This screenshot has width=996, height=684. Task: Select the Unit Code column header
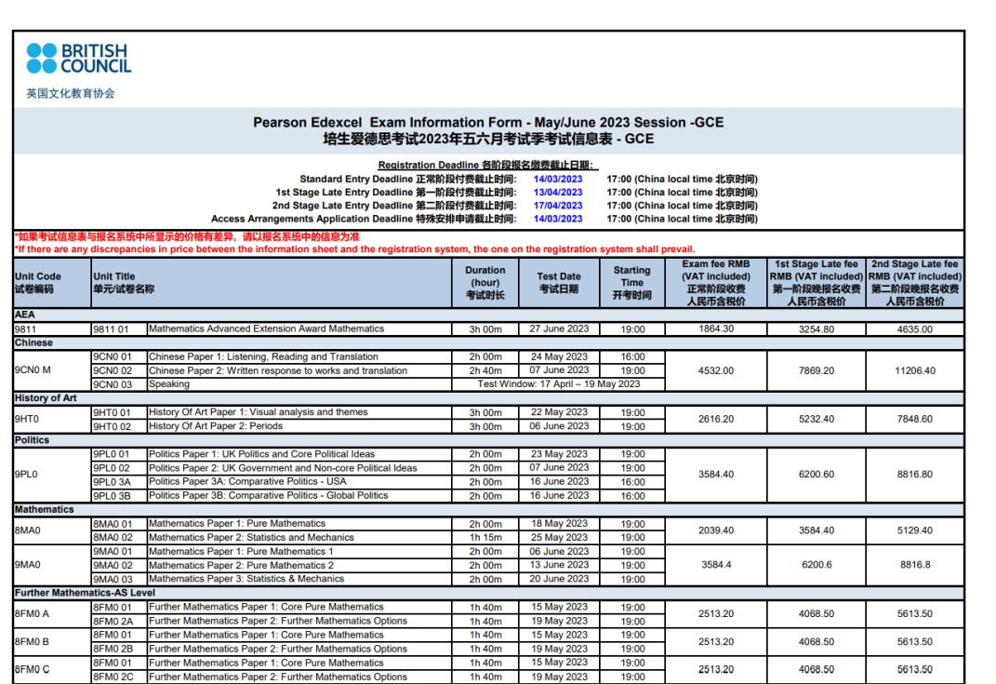point(52,283)
